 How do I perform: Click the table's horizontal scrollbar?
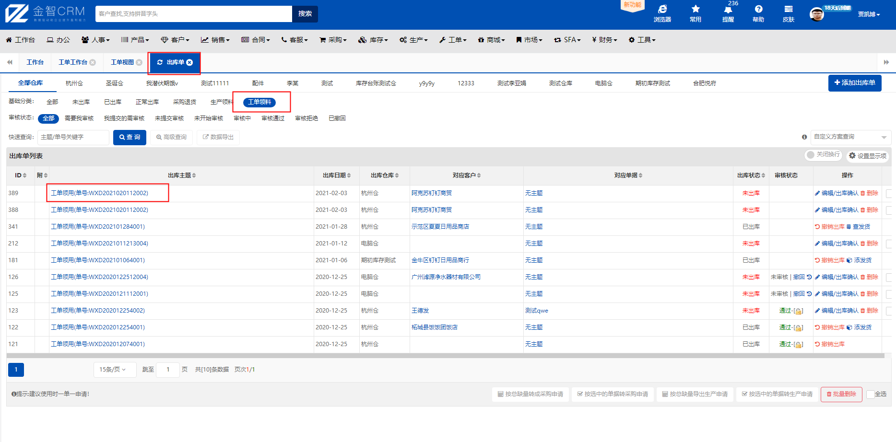click(445, 356)
